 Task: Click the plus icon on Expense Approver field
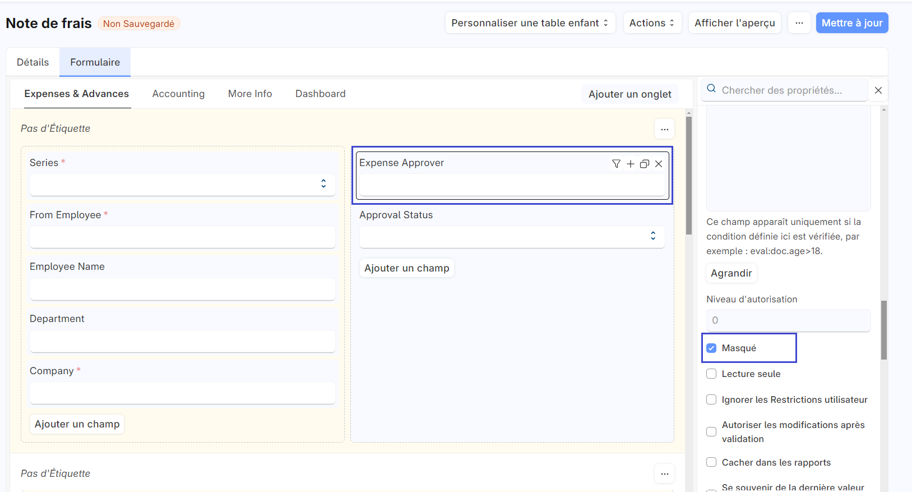click(x=631, y=164)
